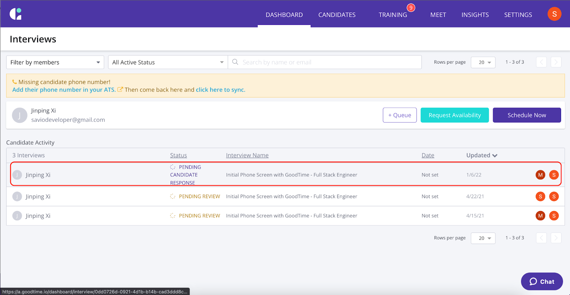Open the Chat support widget

541,281
